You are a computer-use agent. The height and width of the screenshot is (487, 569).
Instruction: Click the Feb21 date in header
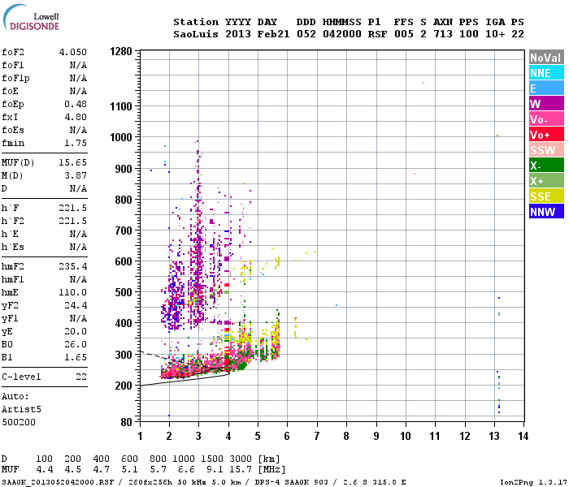pos(273,34)
